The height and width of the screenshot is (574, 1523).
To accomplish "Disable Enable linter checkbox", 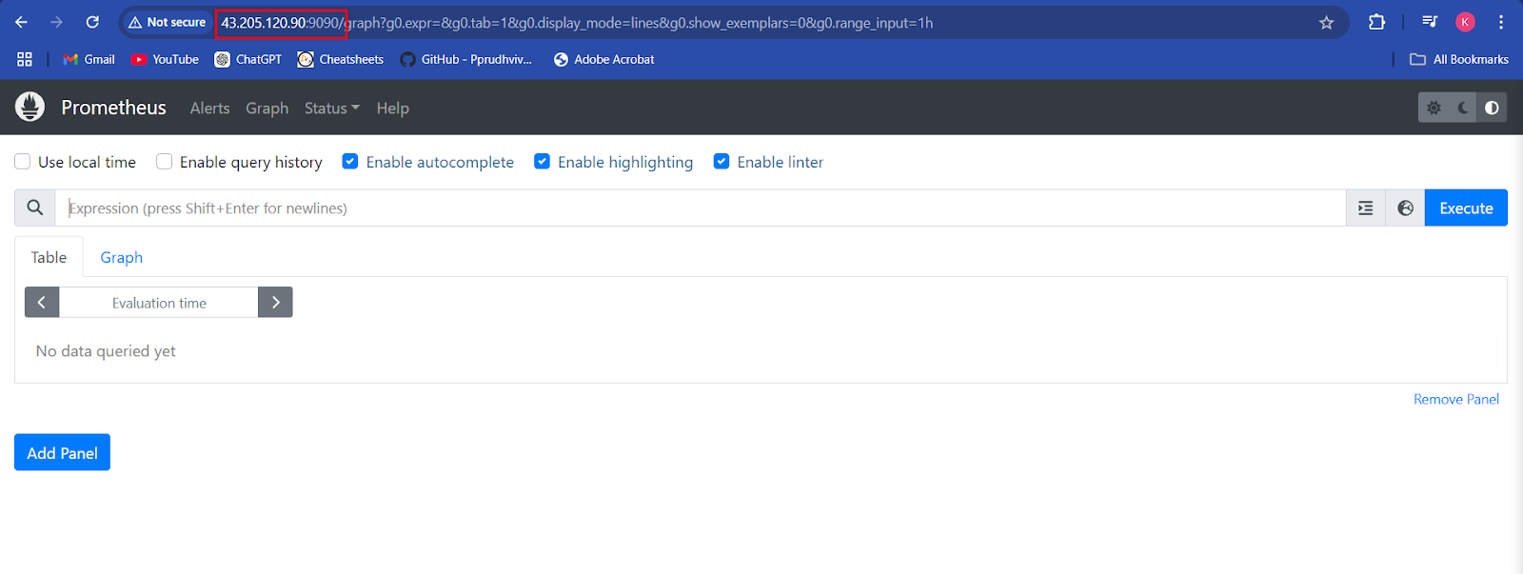I will point(722,162).
